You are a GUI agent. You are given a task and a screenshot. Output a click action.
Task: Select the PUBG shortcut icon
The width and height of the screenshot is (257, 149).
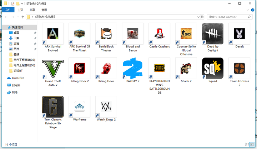159,68
